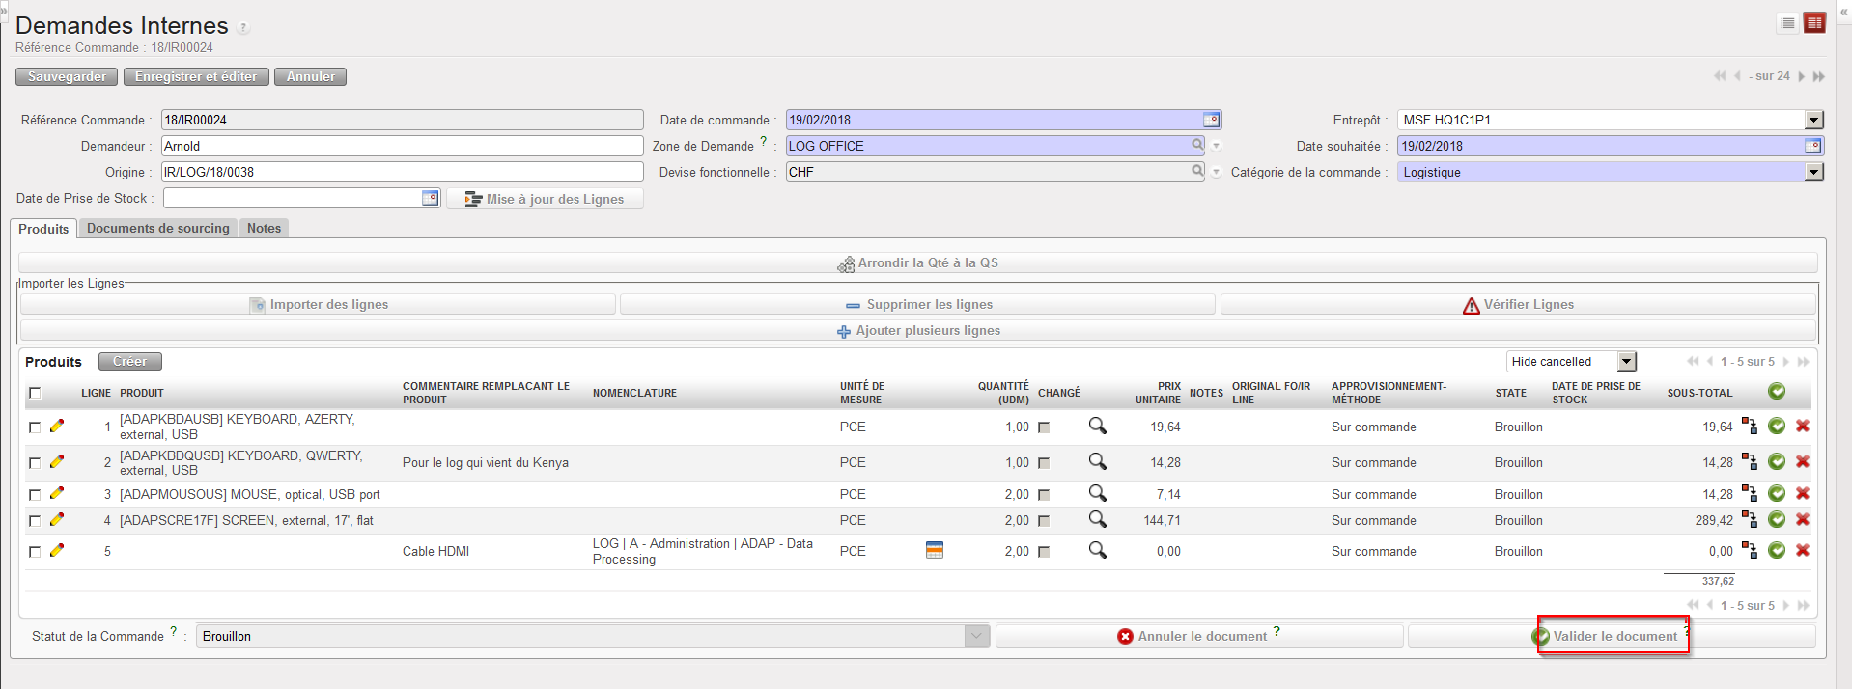
Task: Click Valider le document button
Action: pyautogui.click(x=1613, y=636)
